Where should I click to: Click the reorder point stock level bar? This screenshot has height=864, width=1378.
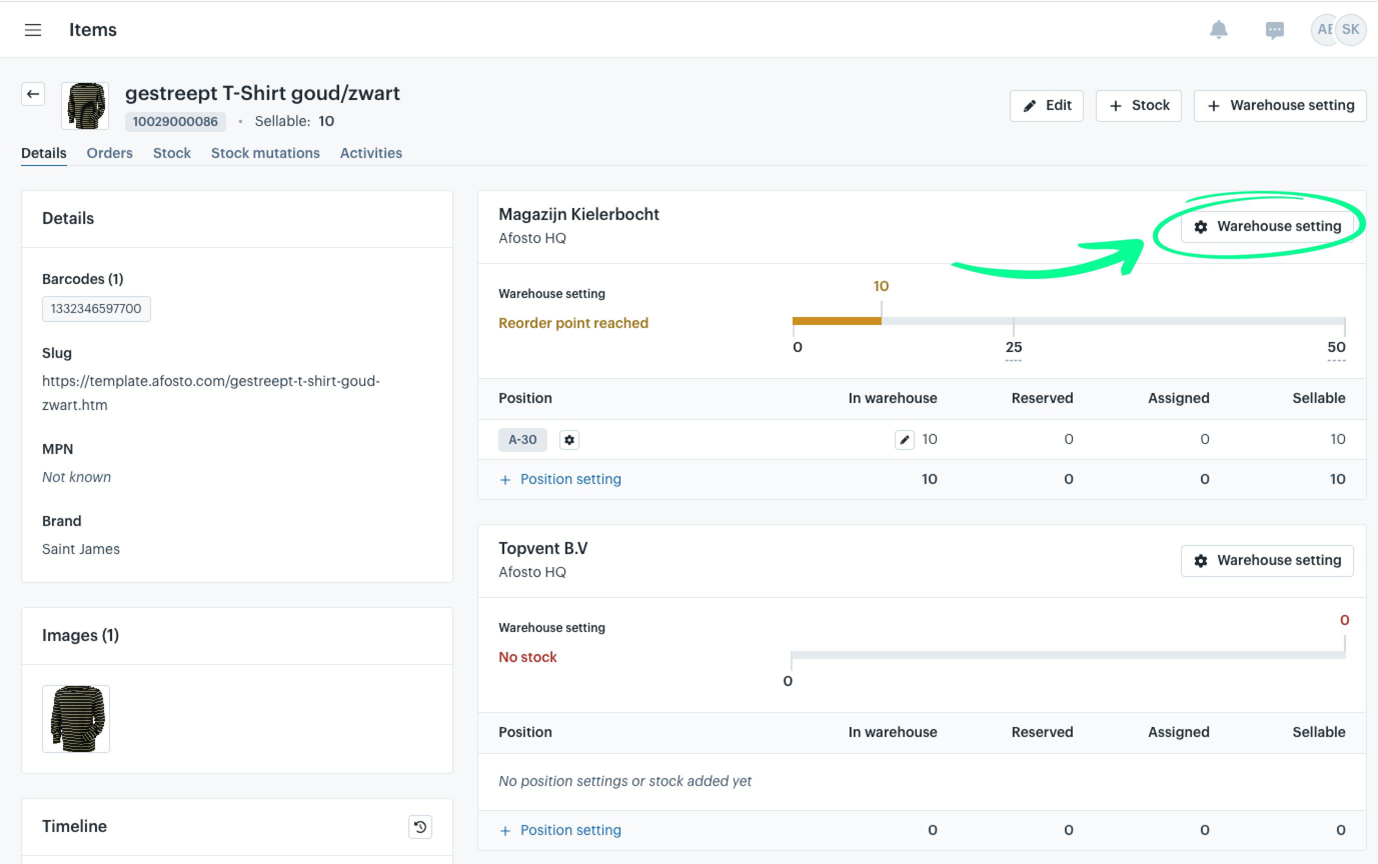[x=1068, y=321]
